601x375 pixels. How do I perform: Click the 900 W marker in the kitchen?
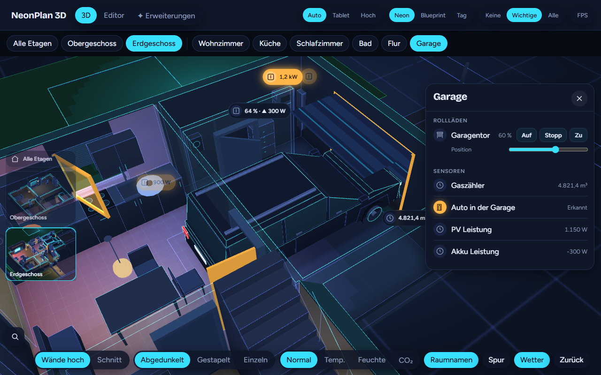(x=156, y=182)
